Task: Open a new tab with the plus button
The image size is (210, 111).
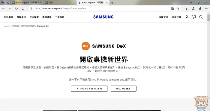Action: tap(112, 3)
